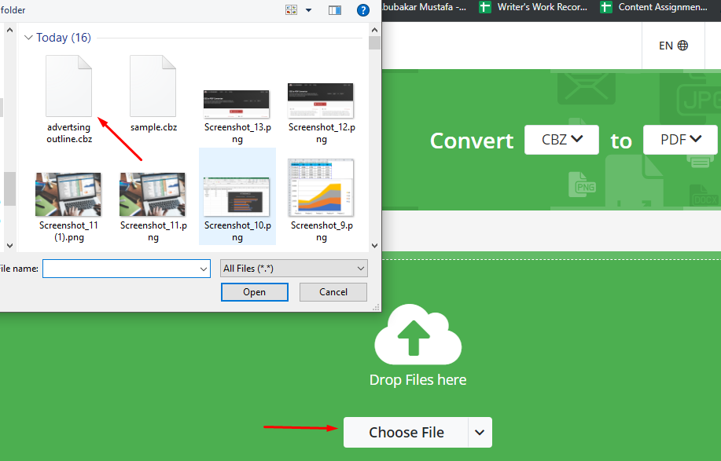Click the help question mark icon
Screen dimensions: 721x461
click(x=362, y=9)
